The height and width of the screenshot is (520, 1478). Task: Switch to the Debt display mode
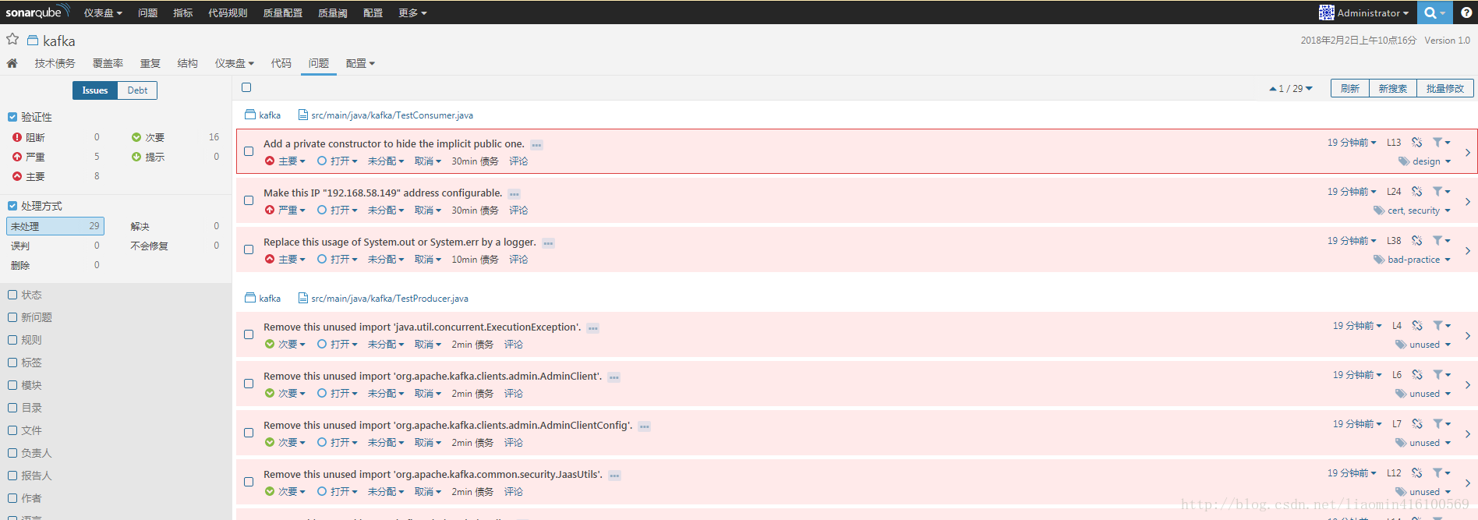[x=137, y=90]
